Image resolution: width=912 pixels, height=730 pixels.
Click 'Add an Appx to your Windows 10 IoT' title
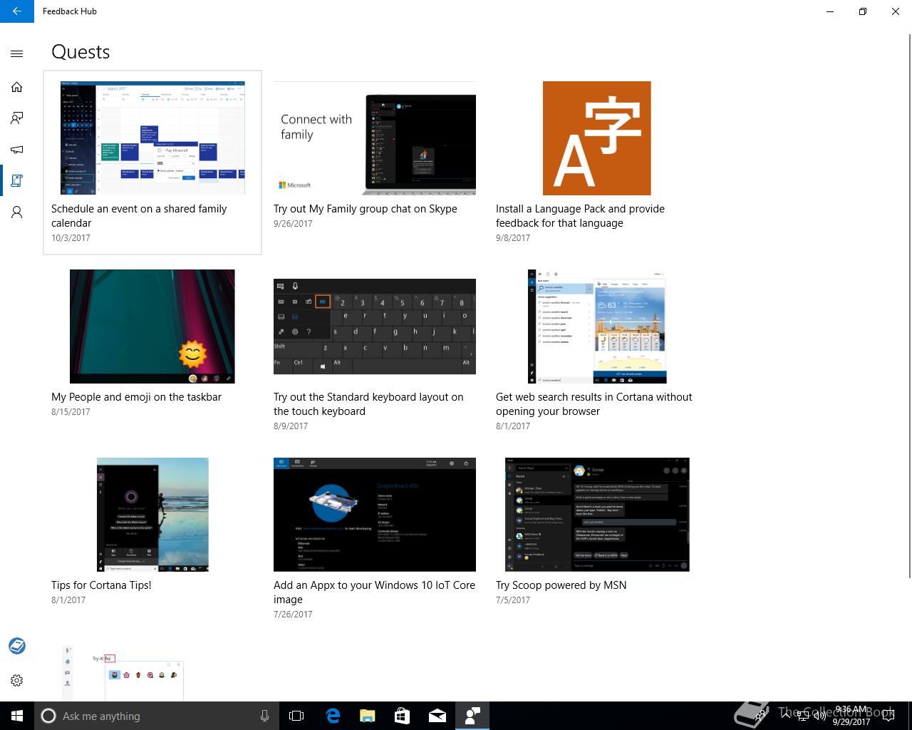point(374,592)
